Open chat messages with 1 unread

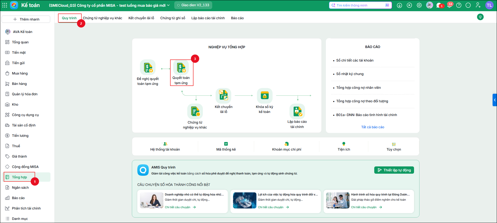tap(440, 5)
